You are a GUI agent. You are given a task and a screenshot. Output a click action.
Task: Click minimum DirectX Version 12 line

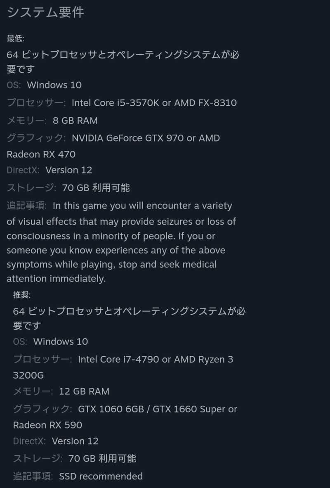tap(49, 170)
